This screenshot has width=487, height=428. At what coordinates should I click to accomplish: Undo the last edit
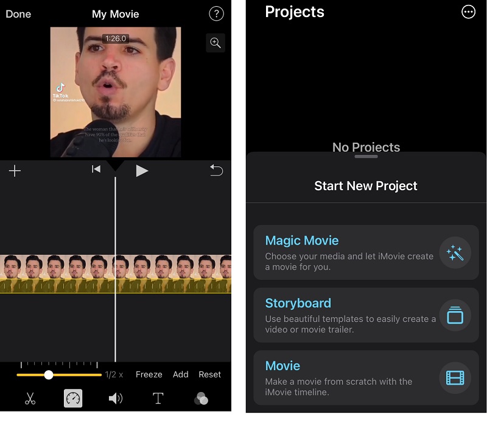216,171
